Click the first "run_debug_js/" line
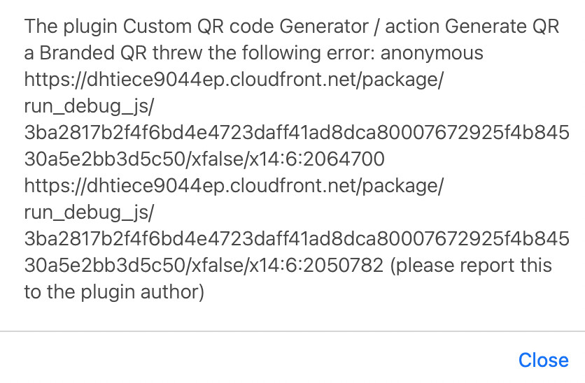The image size is (585, 383). click(x=88, y=106)
